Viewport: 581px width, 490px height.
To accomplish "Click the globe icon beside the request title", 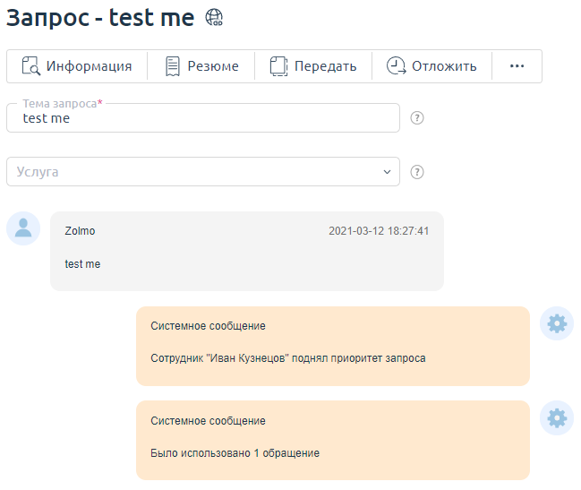I will pos(214,17).
